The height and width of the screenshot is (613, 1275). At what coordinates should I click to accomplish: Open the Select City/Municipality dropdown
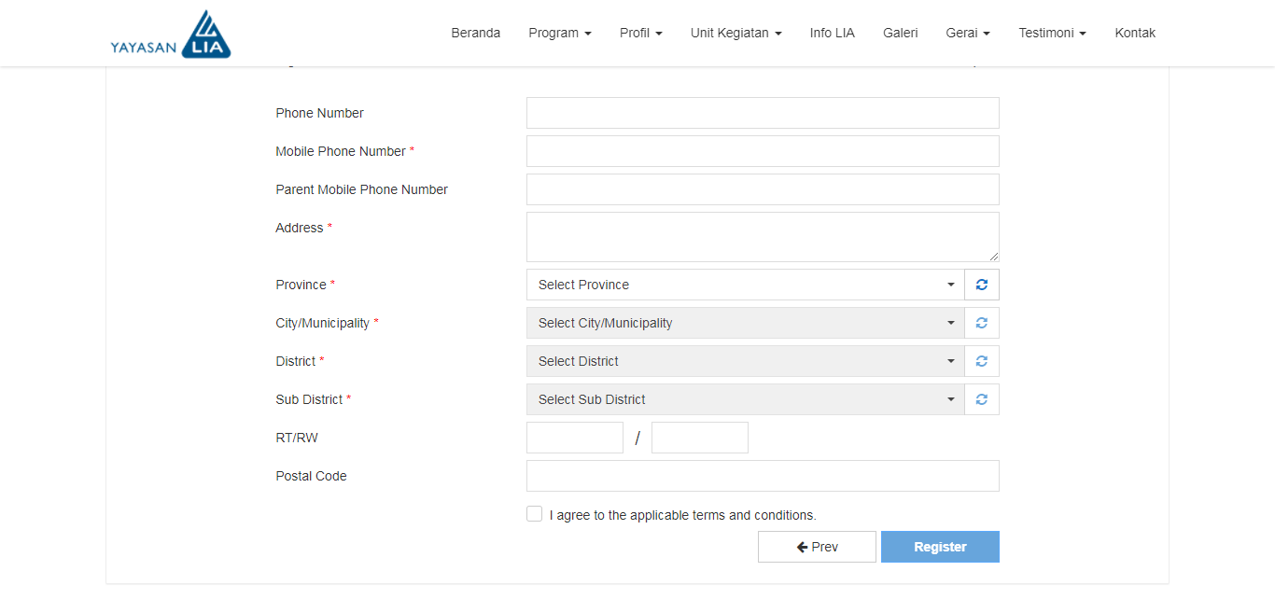pos(745,323)
